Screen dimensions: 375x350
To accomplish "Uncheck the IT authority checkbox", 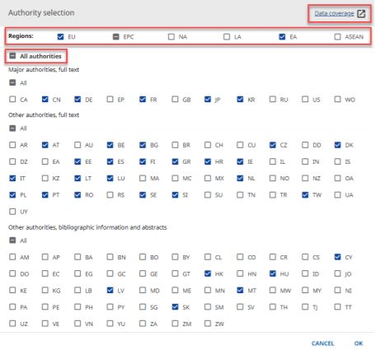I will coord(12,178).
